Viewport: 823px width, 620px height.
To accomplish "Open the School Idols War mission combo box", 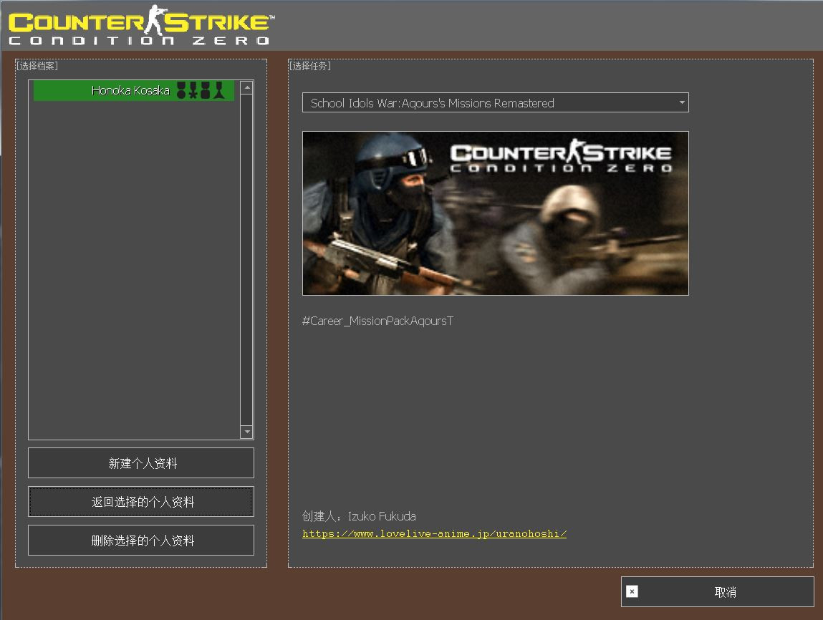I will [x=487, y=103].
